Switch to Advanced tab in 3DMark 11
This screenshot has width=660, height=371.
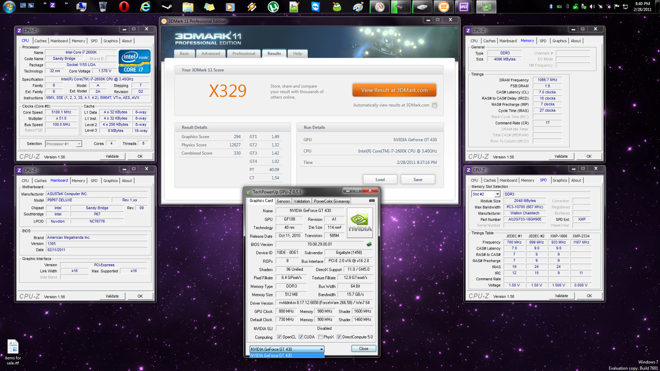(211, 54)
